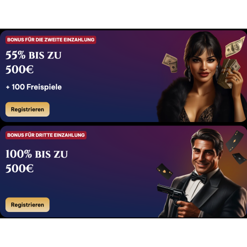Click the black diamond playing card above the man

[235, 141]
